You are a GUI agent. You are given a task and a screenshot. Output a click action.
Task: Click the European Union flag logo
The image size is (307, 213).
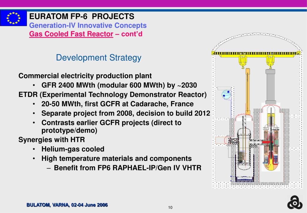pyautogui.click(x=13, y=18)
